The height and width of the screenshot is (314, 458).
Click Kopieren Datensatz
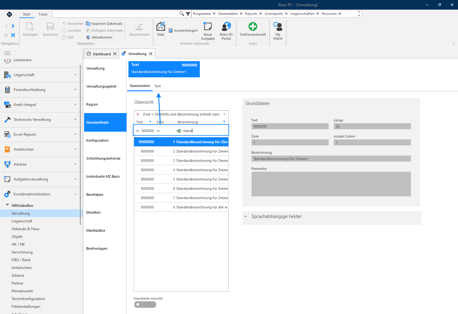pos(104,24)
